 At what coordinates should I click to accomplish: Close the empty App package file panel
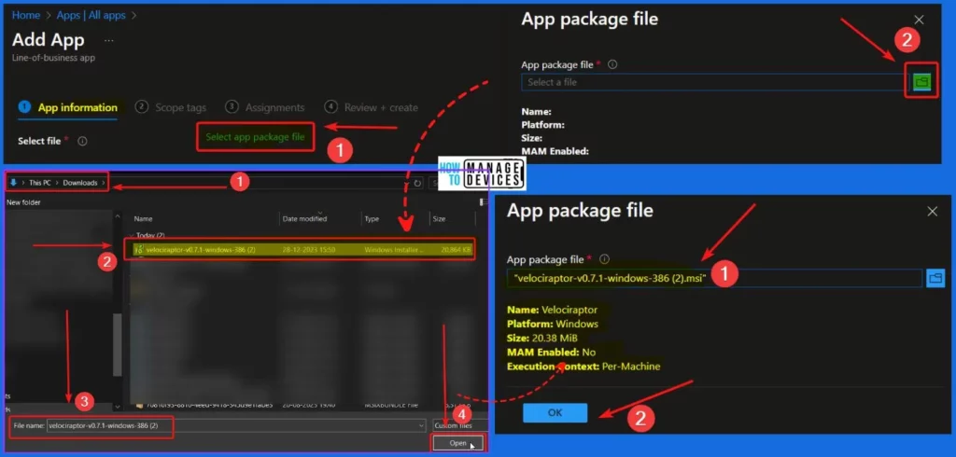point(919,21)
